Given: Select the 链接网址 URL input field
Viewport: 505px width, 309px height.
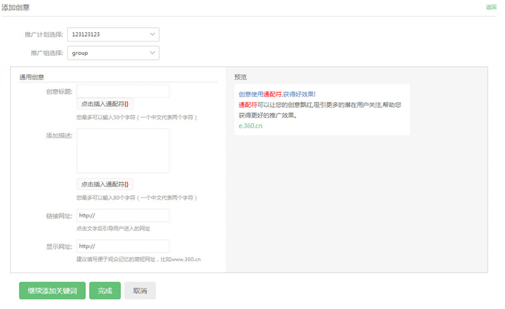Looking at the screenshot, I should coord(123,215).
